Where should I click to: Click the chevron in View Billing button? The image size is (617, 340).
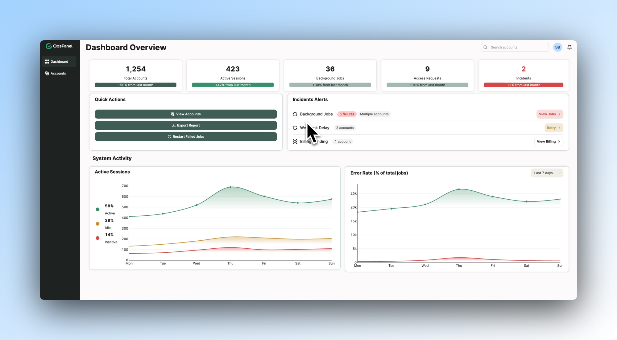(559, 142)
